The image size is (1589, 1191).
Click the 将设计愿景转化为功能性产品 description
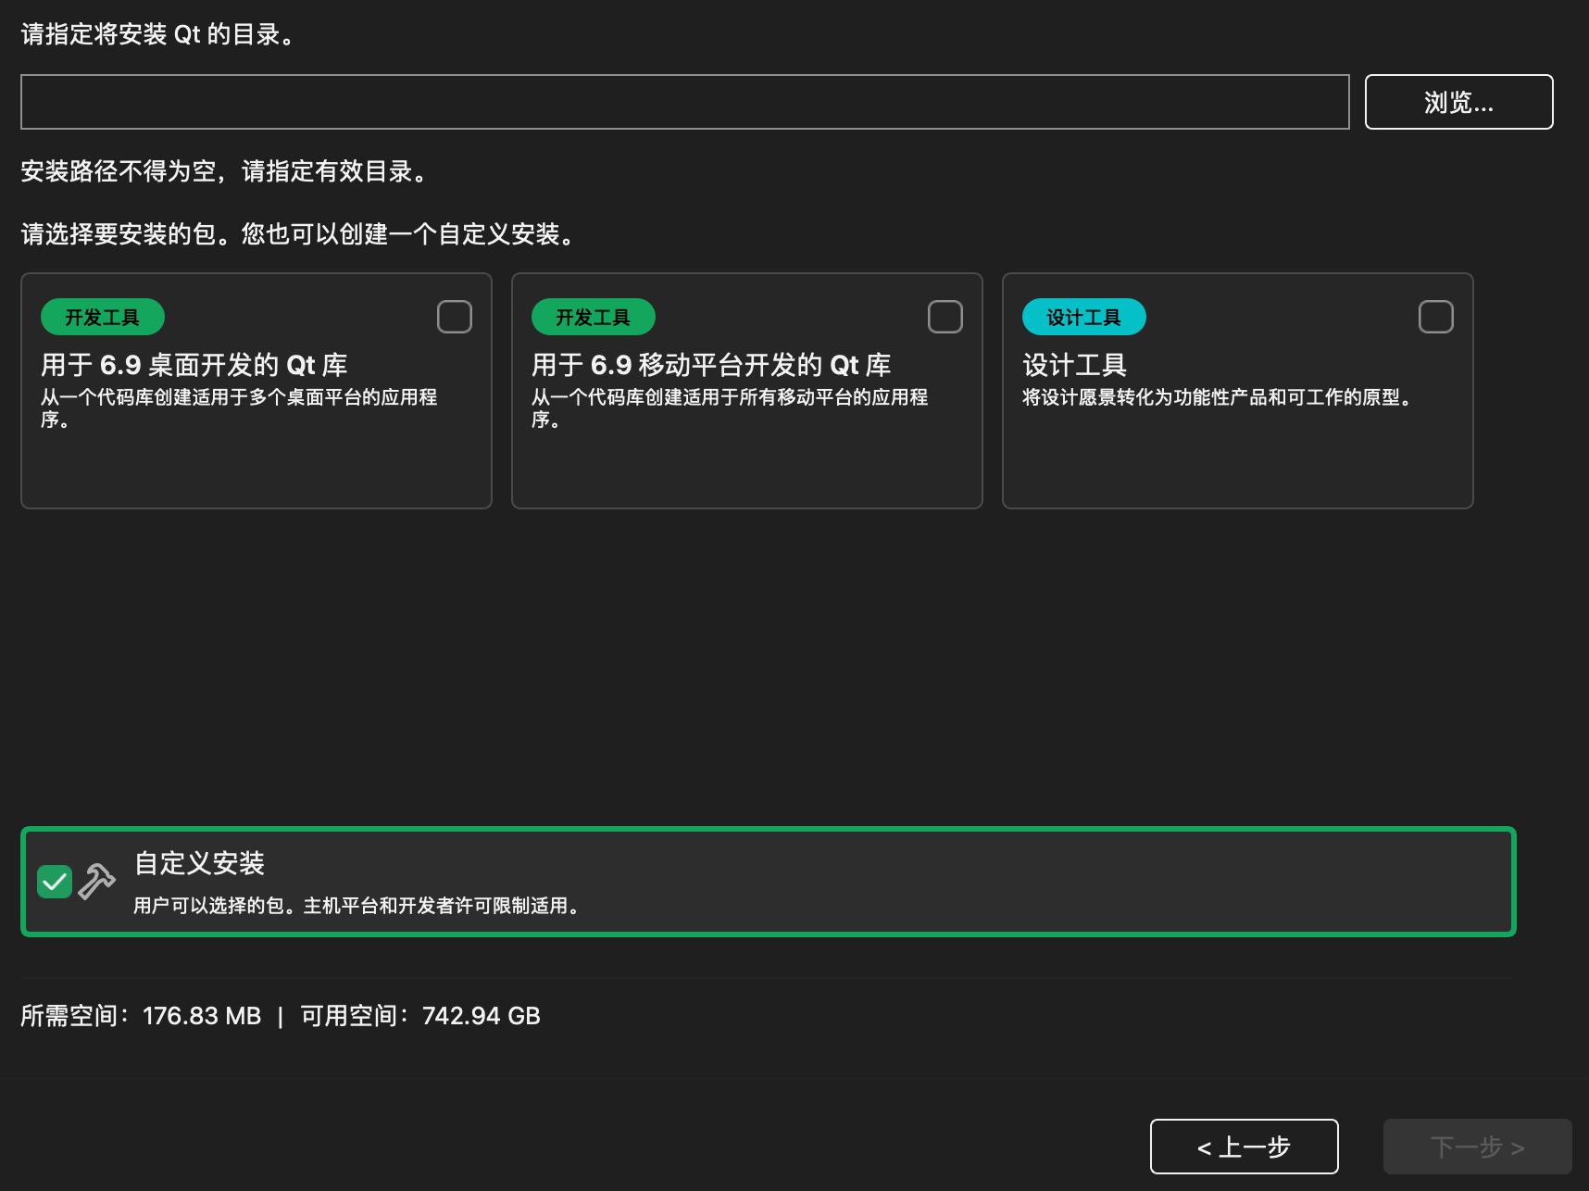[1220, 397]
